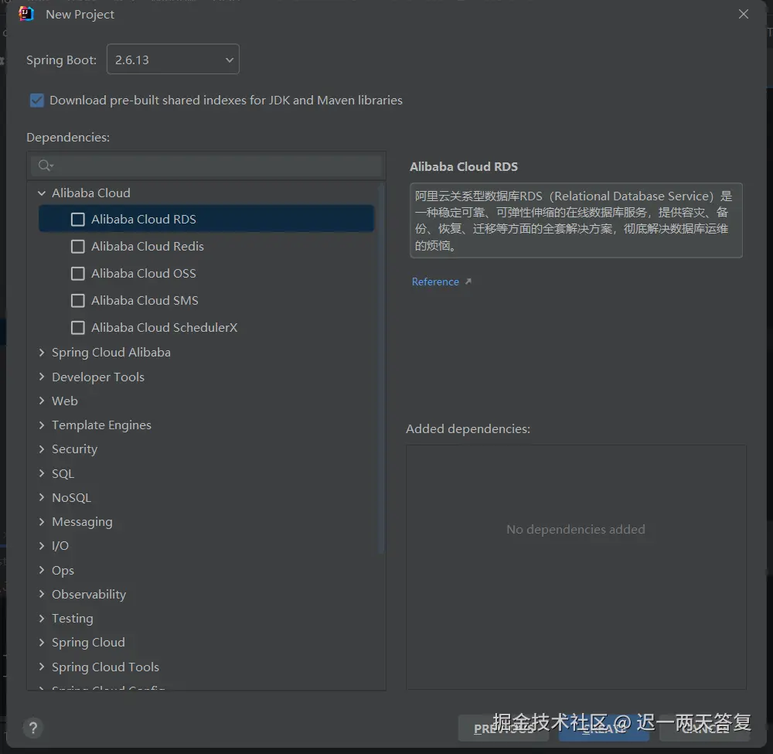Expand the Spring Cloud group
The width and height of the screenshot is (773, 754).
pyautogui.click(x=42, y=642)
